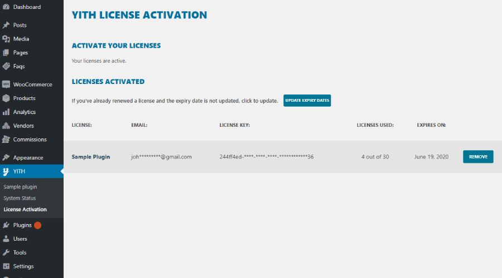Click the Dashboard gauge icon
Screen dimensions: 502x278
point(6,7)
